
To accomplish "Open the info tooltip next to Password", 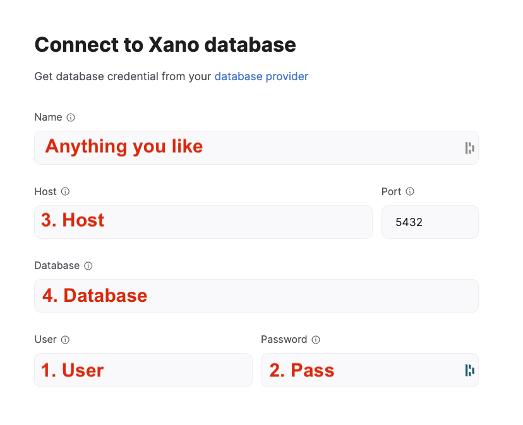I will click(316, 339).
